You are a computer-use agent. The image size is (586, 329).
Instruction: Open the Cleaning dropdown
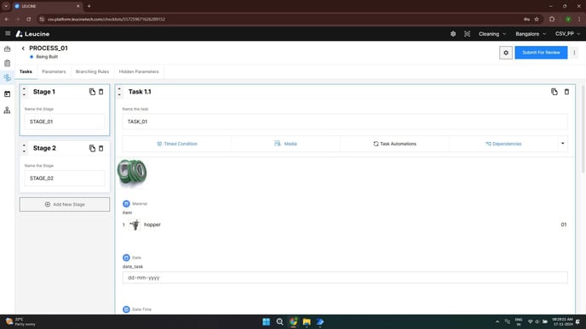pyautogui.click(x=492, y=34)
